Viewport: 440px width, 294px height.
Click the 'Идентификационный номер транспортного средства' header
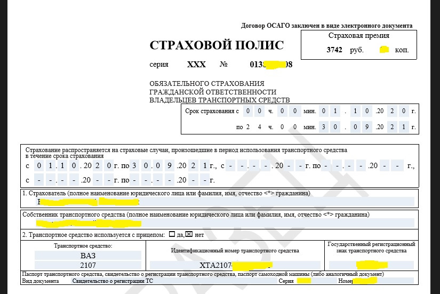click(235, 251)
